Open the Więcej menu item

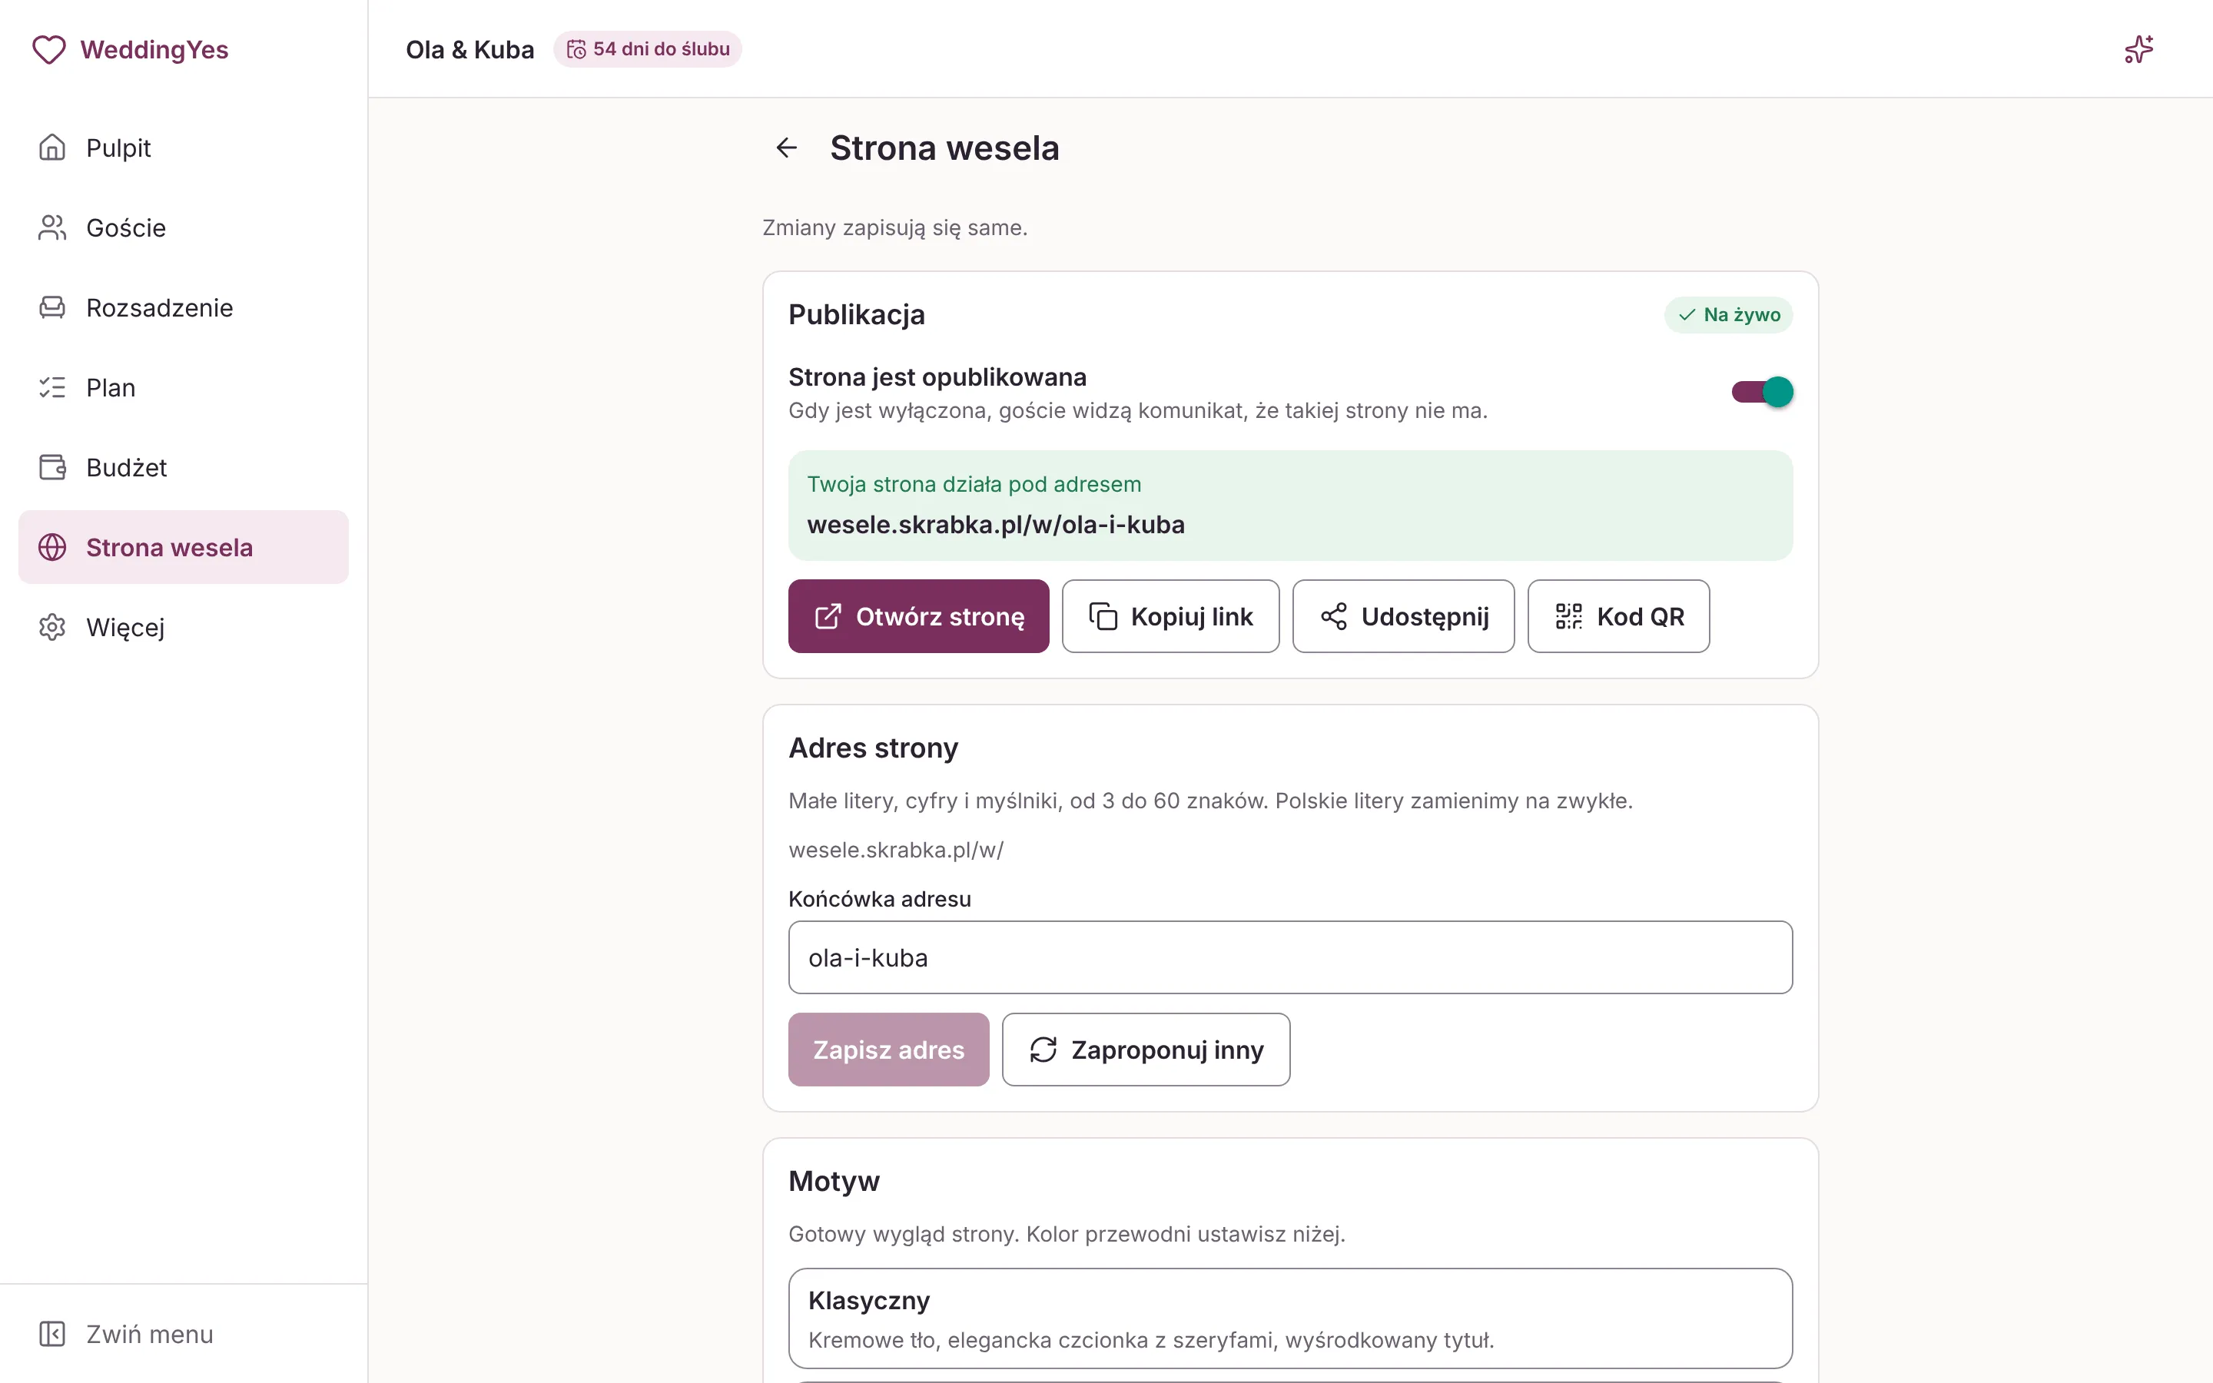point(183,628)
